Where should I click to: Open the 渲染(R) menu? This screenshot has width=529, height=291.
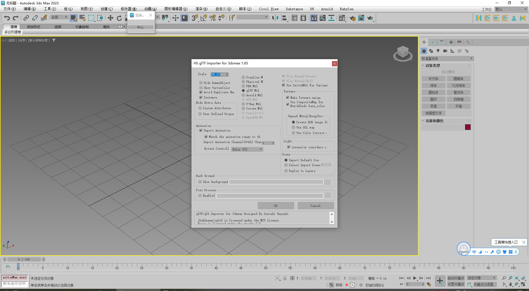[201, 9]
